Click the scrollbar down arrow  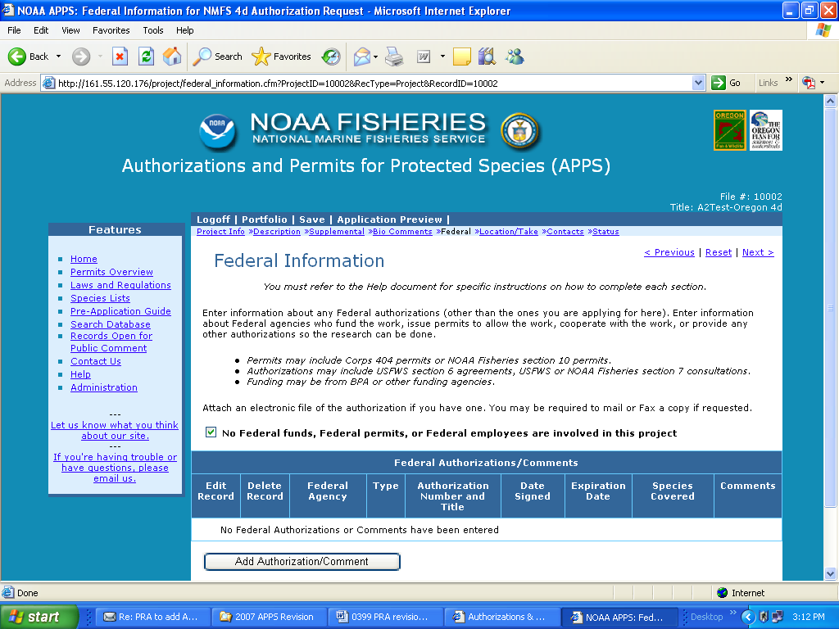[x=830, y=574]
